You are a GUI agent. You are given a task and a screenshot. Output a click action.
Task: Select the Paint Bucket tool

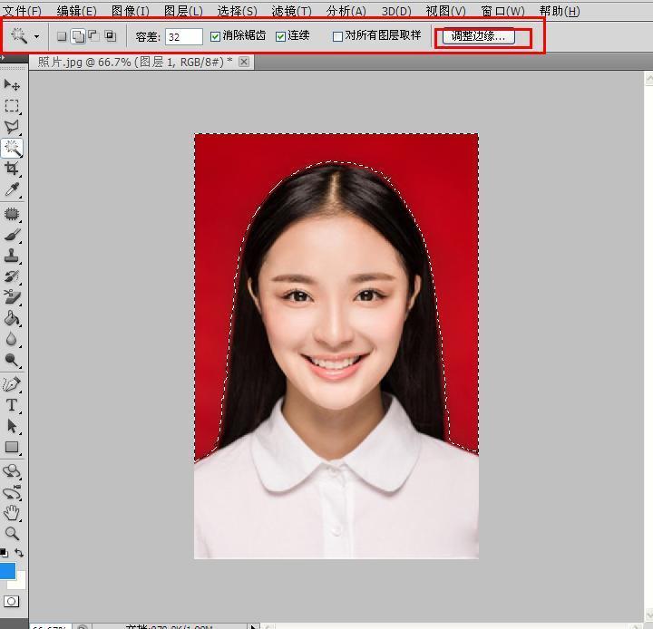(x=12, y=318)
